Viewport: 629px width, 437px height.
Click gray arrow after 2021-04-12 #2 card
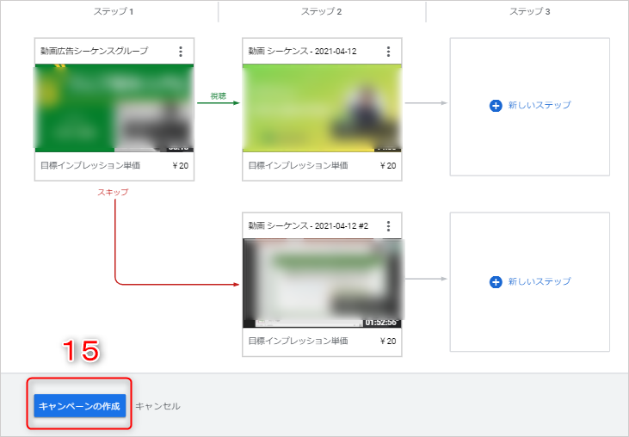pyautogui.click(x=426, y=278)
